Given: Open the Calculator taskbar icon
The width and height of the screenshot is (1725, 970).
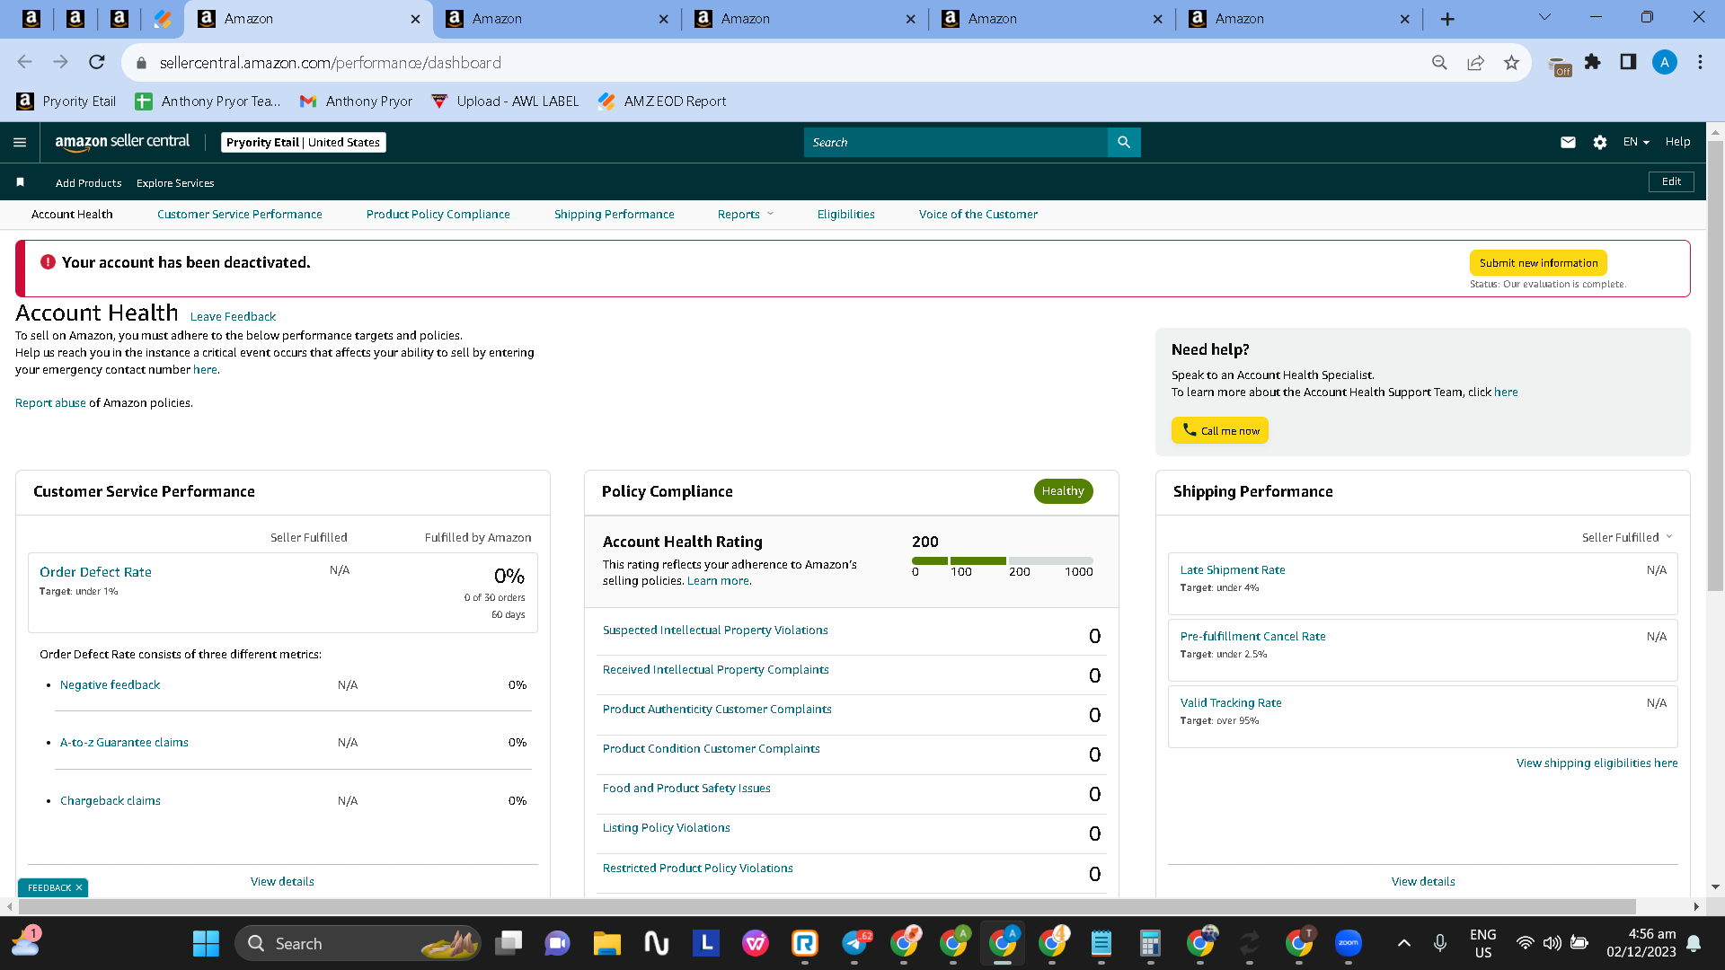Looking at the screenshot, I should coord(1150,943).
